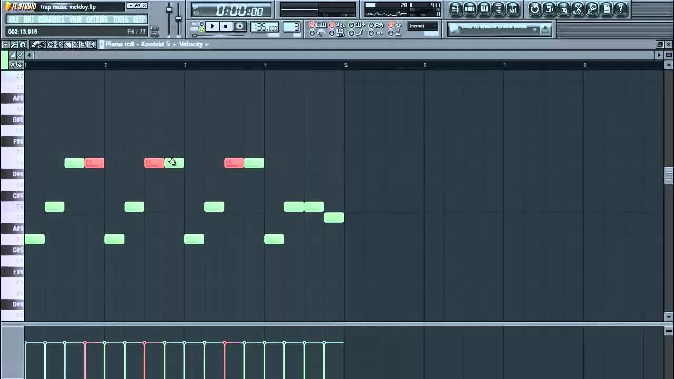Viewport: 674px width, 379px height.
Task: Click the one-click audio recording scissors icon
Action: tap(578, 8)
